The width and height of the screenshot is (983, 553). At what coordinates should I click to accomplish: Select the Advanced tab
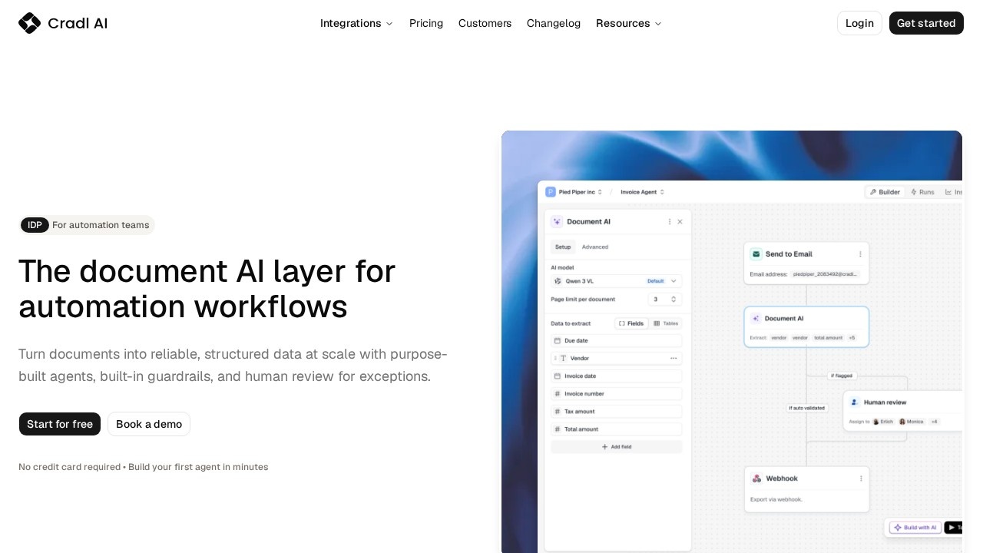point(595,247)
